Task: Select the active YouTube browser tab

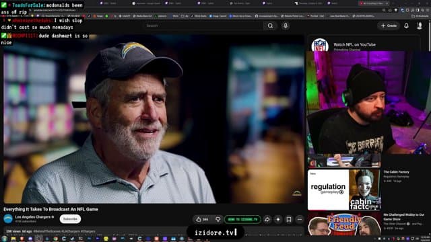Action: [374, 3]
